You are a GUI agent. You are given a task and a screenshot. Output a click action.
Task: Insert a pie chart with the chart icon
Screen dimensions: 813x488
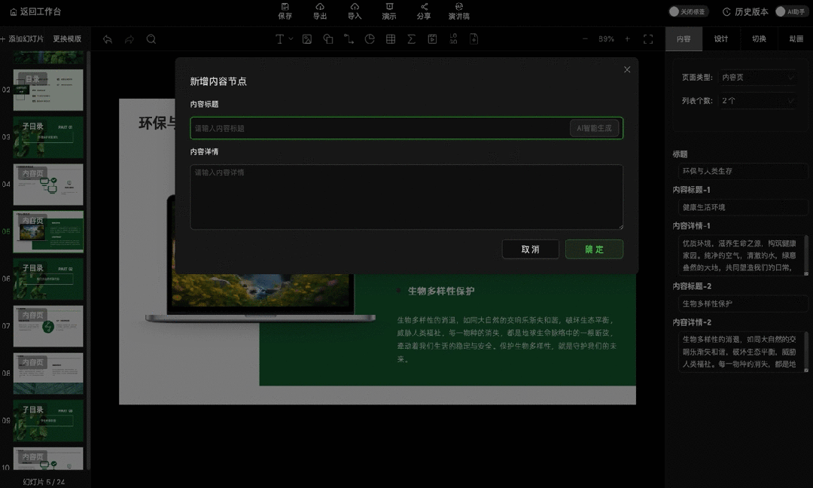(x=370, y=38)
